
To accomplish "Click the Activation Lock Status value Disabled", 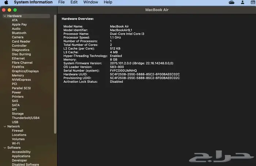I will (116, 82).
